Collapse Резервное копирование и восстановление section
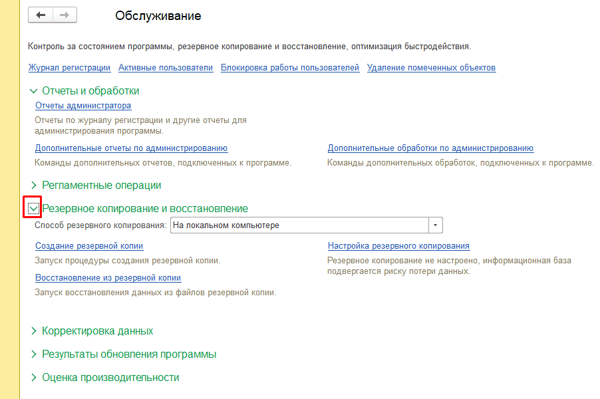The image size is (600, 399). [x=33, y=208]
